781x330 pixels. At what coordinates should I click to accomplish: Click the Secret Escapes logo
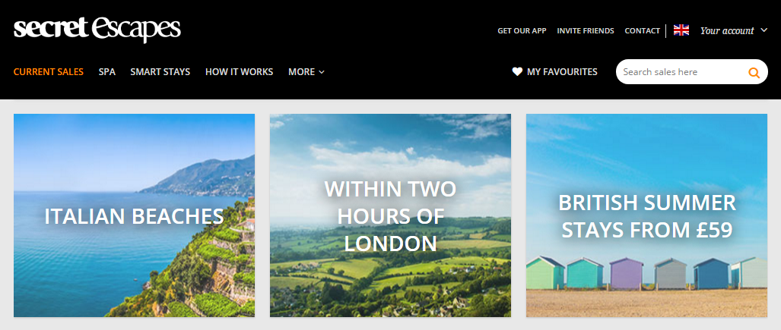pyautogui.click(x=97, y=30)
